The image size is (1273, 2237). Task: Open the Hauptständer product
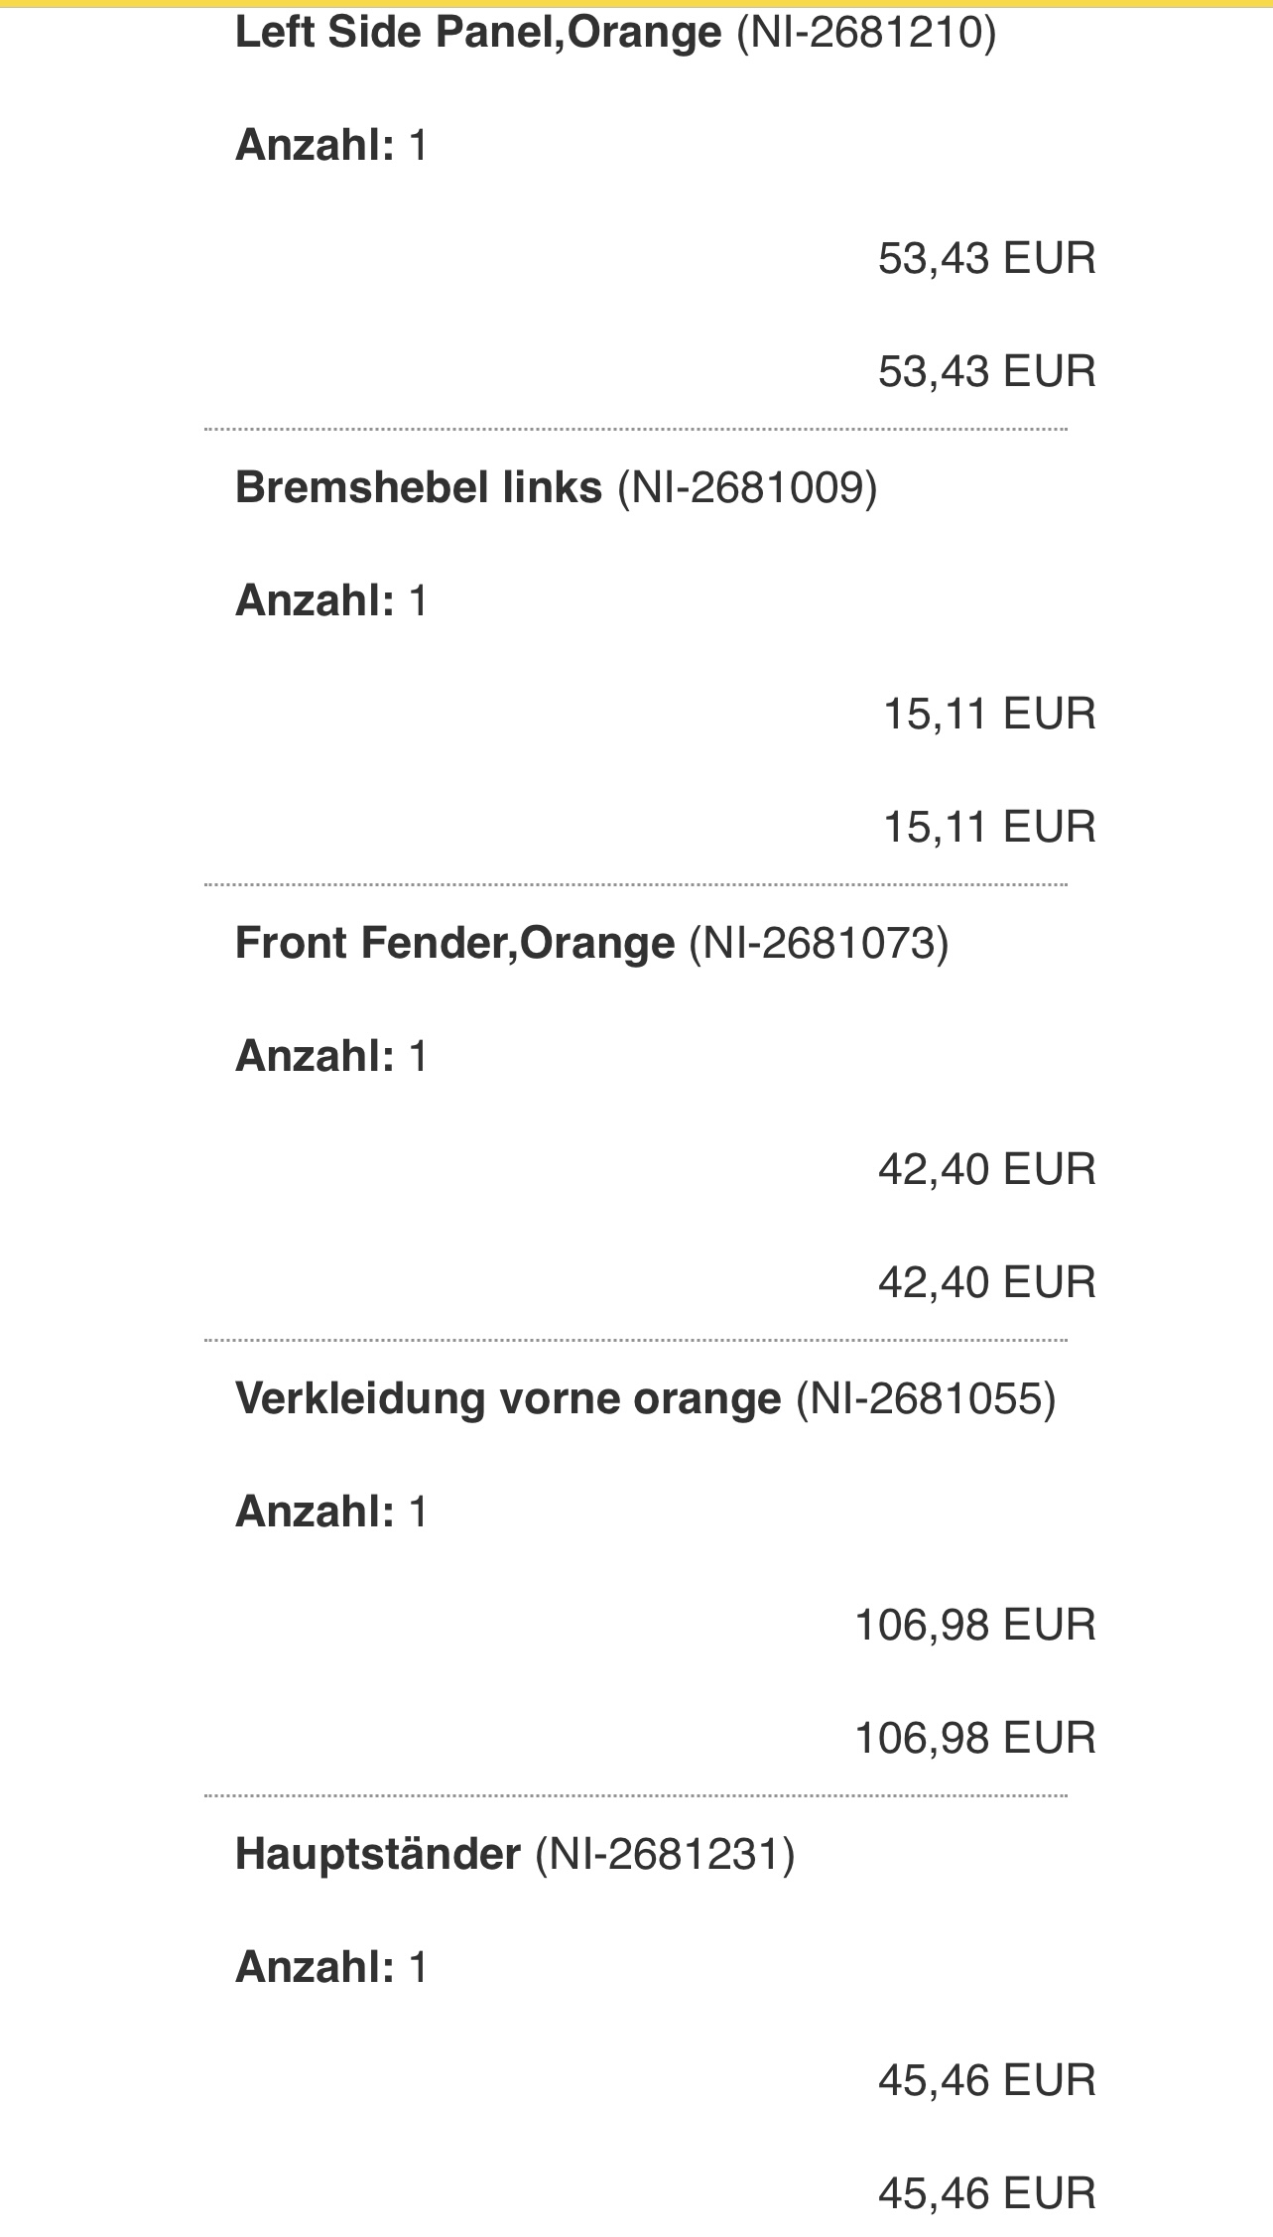377,1854
